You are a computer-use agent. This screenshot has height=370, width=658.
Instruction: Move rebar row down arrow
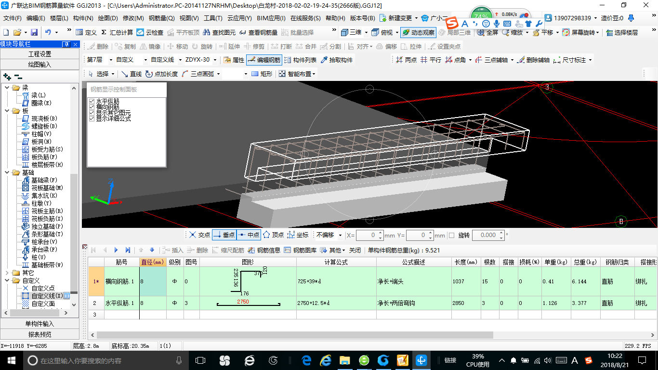(152, 250)
